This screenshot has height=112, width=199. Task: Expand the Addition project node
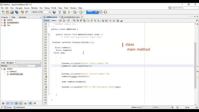[x=2, y=20]
